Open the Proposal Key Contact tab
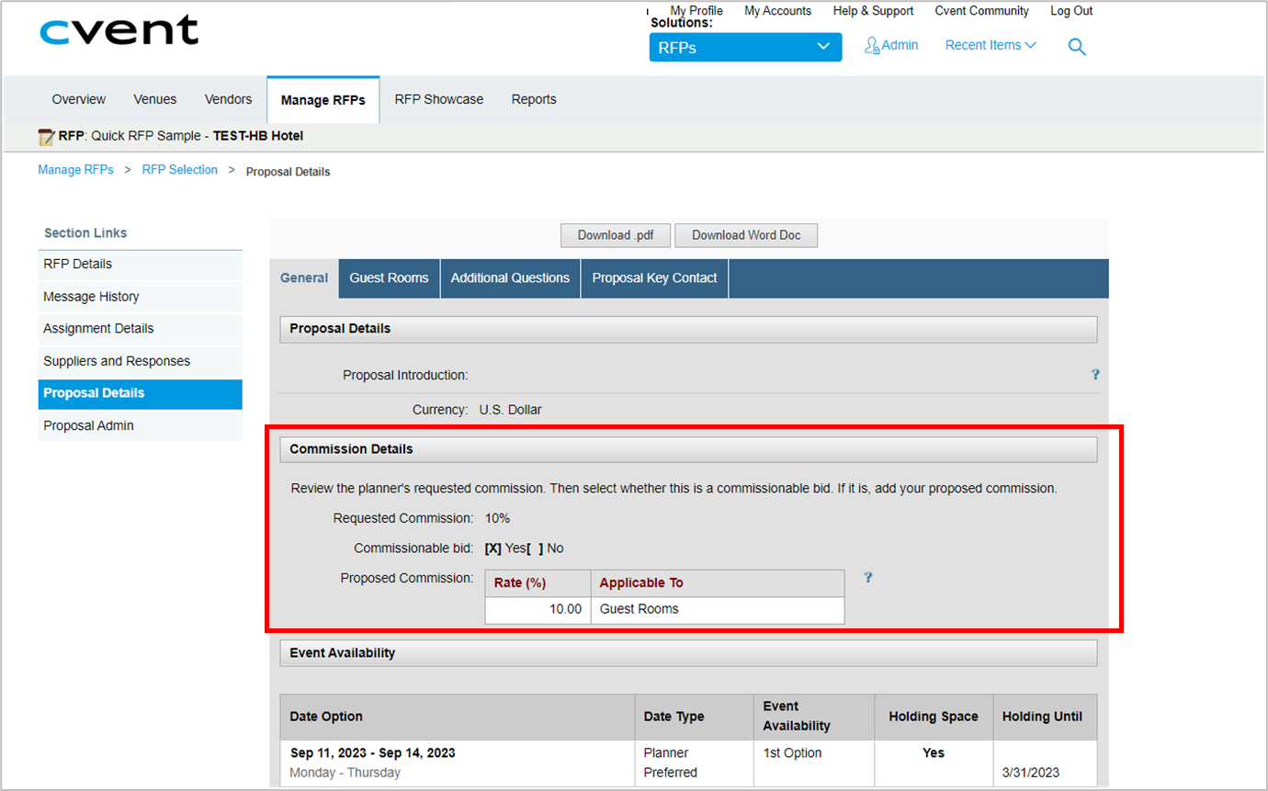1268x791 pixels. 654,278
